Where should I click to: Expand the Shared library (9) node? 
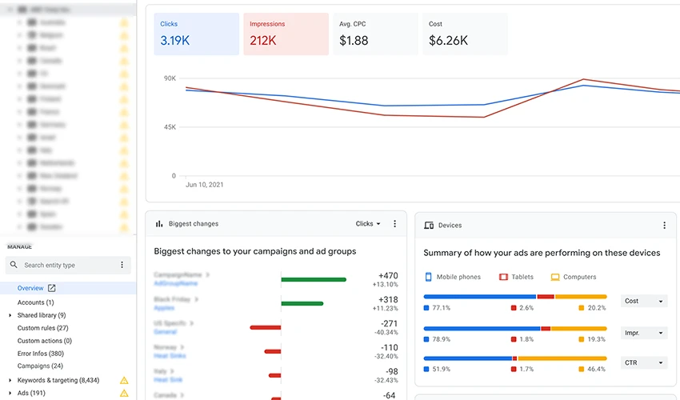pos(10,315)
